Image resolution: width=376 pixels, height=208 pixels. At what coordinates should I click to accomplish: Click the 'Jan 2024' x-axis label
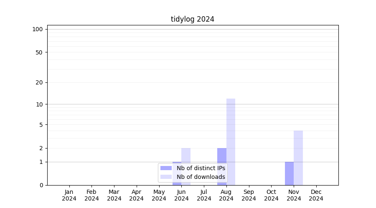[x=69, y=195]
